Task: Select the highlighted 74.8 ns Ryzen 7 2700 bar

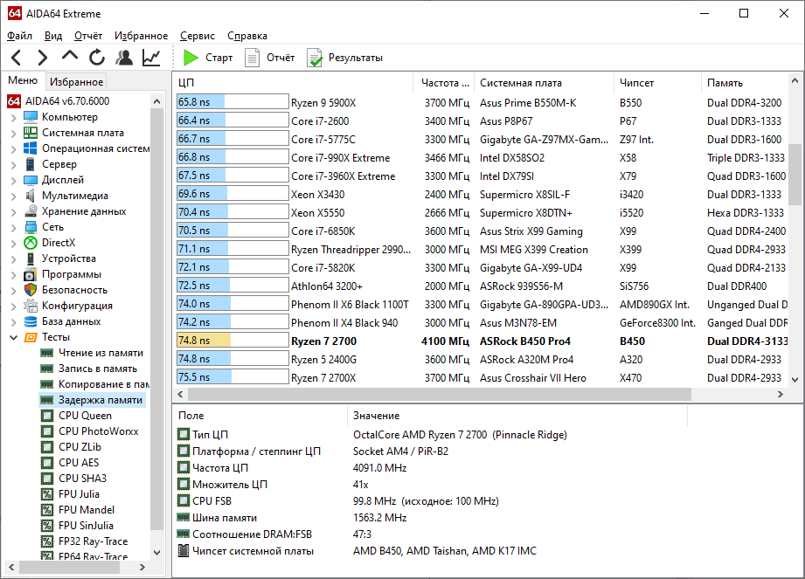Action: coord(232,341)
